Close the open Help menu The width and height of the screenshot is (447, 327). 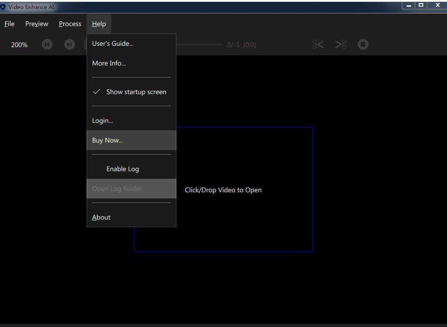(x=99, y=24)
